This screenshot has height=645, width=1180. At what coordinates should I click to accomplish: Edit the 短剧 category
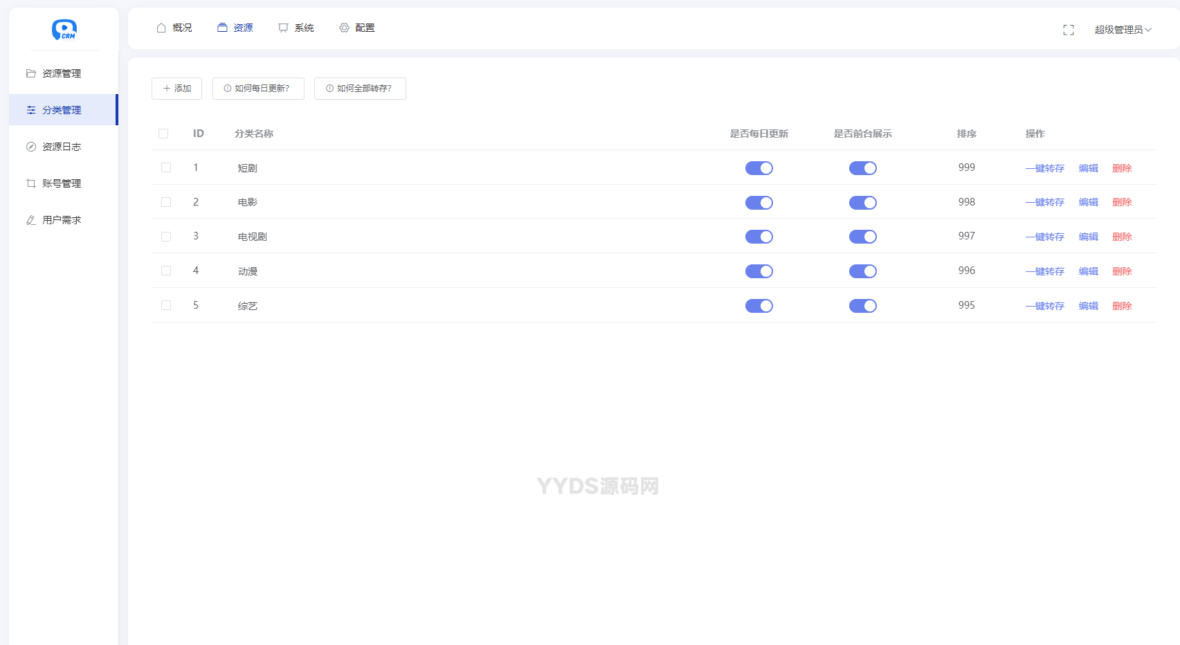(x=1088, y=168)
